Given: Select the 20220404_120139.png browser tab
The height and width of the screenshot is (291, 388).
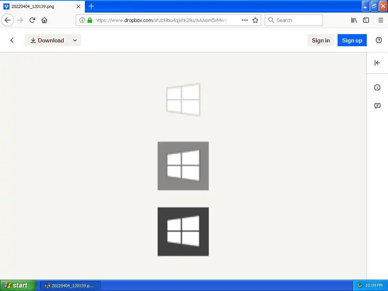Looking at the screenshot, I should click(42, 6).
